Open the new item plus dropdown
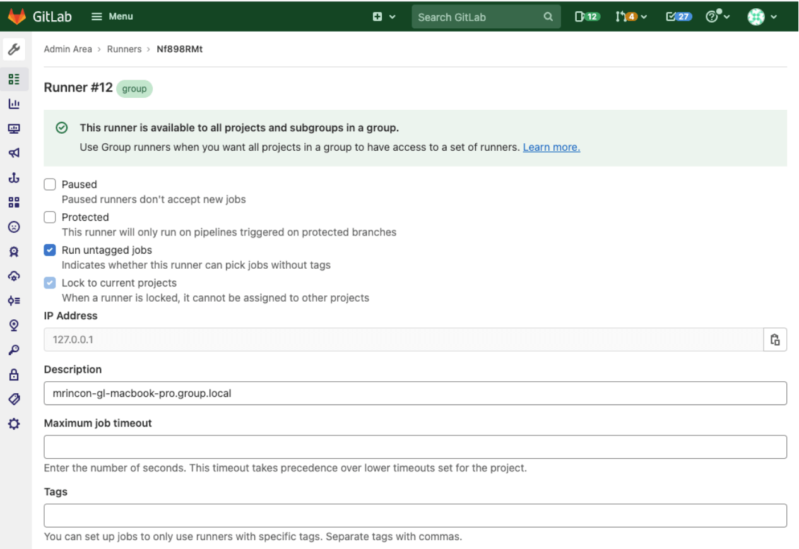This screenshot has width=799, height=549. [x=384, y=16]
